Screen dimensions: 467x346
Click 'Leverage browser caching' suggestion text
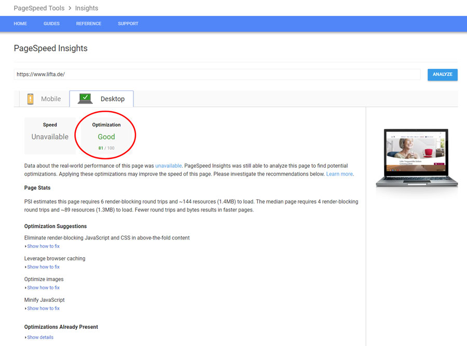55,258
